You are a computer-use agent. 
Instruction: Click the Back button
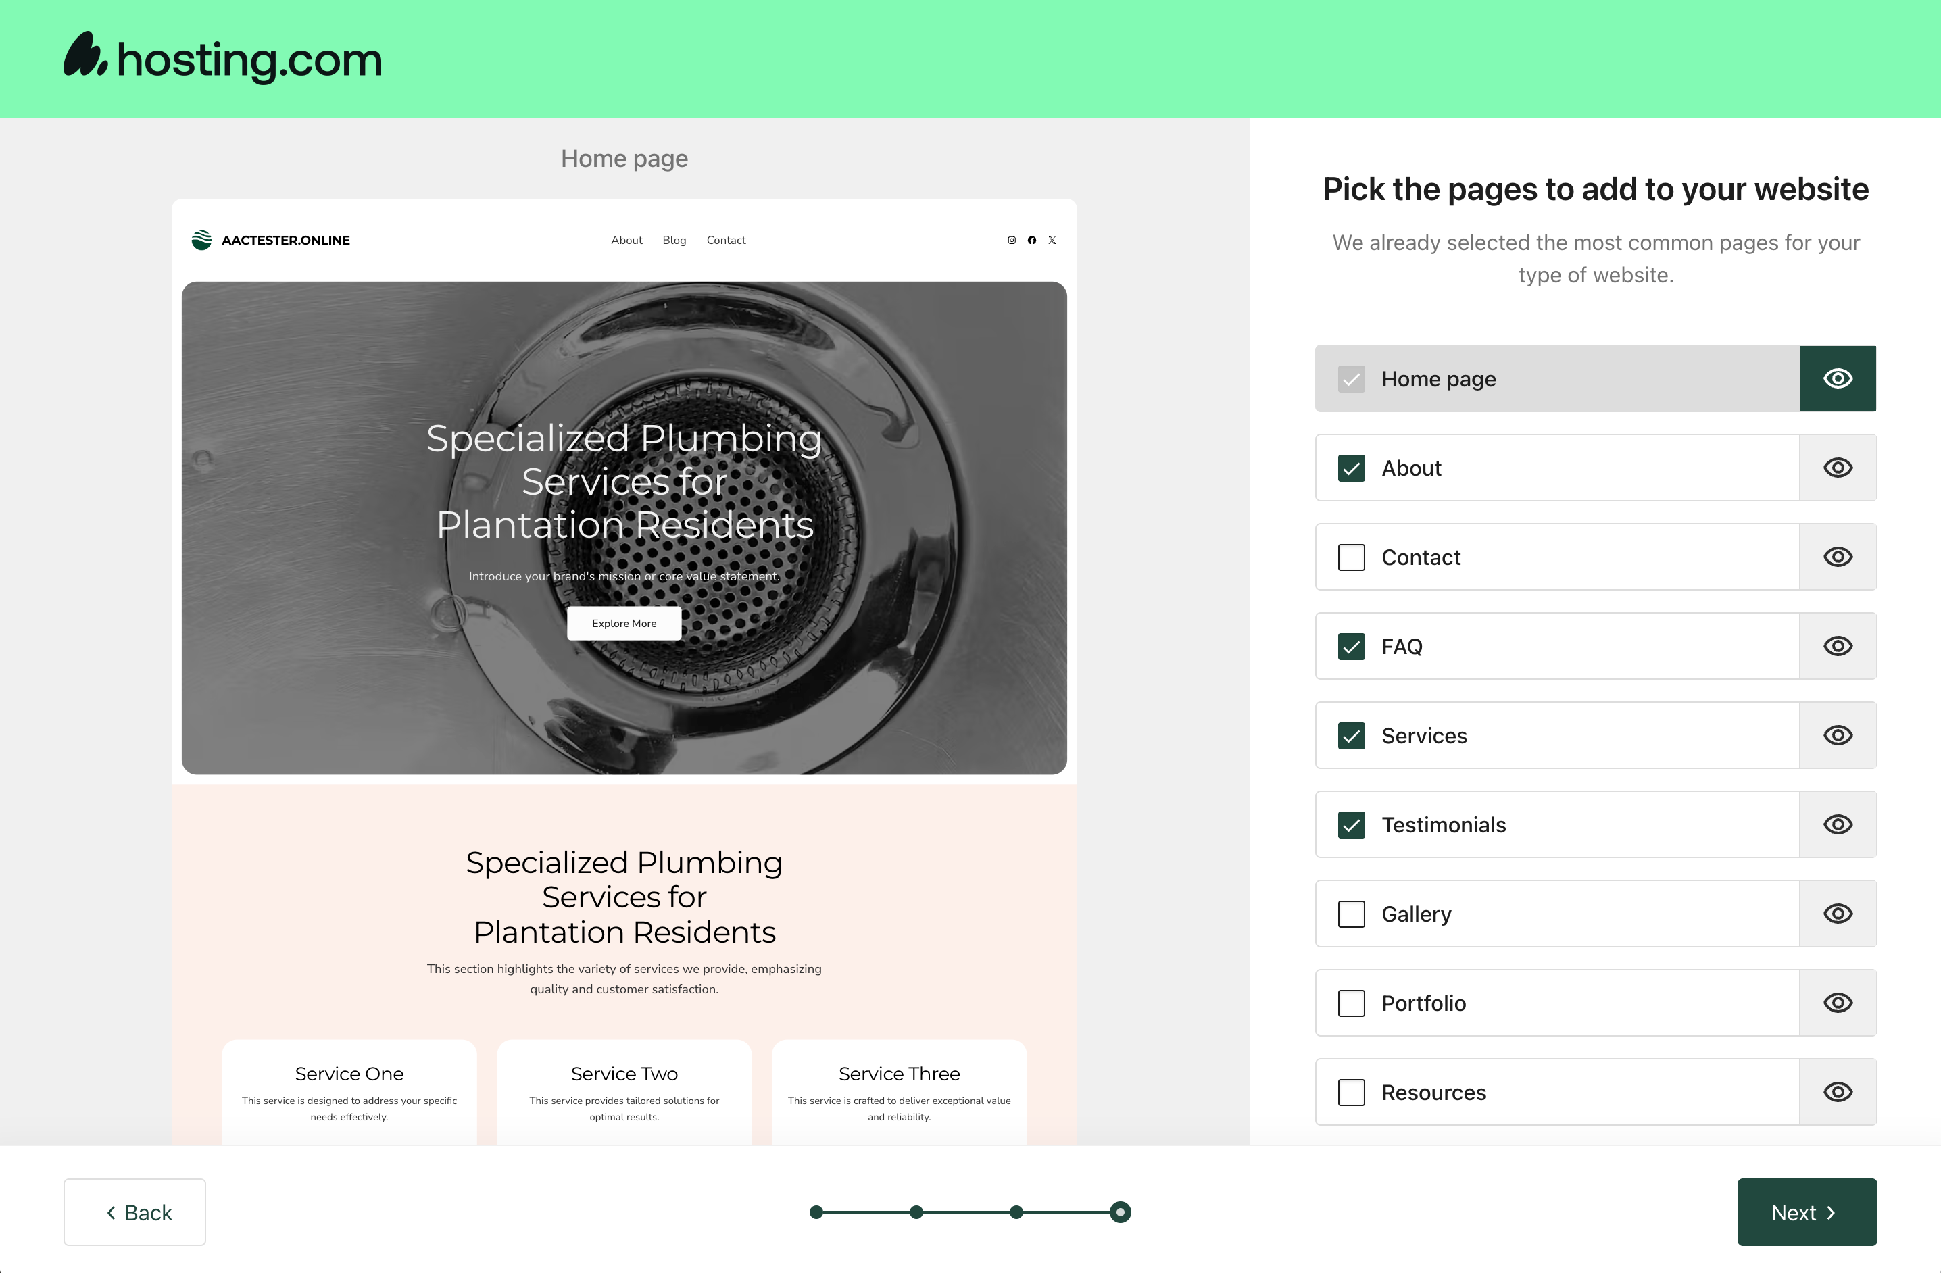pyautogui.click(x=134, y=1212)
